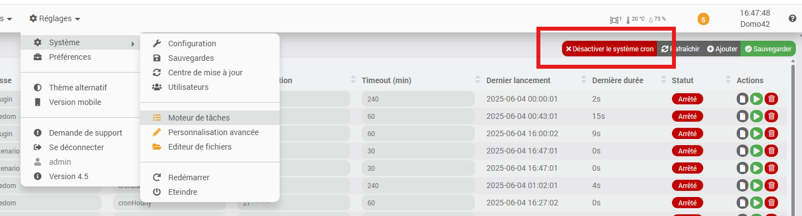The image size is (802, 216).
Task: Click the Arrêté status in the 9s row
Action: coord(688,134)
